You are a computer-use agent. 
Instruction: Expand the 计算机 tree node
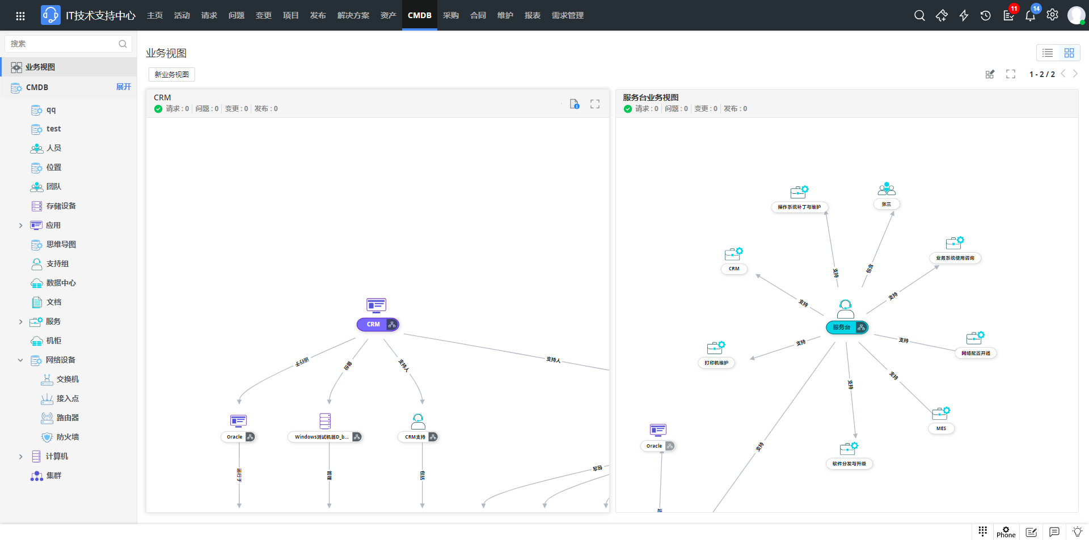pyautogui.click(x=21, y=457)
